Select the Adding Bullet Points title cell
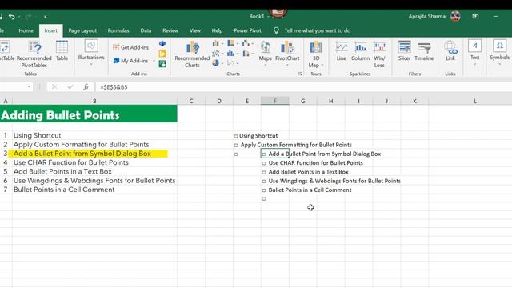The image size is (512, 288). (x=89, y=114)
